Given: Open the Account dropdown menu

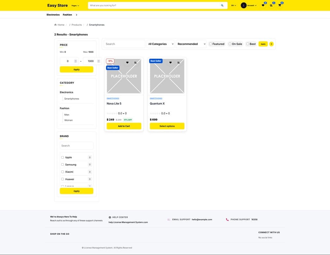Looking at the screenshot, I should click(249, 6).
